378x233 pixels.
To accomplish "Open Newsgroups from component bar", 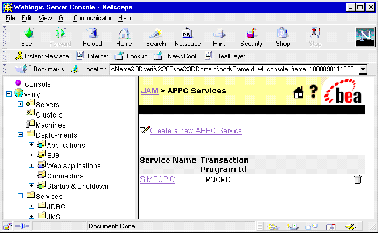I will click(312, 226).
